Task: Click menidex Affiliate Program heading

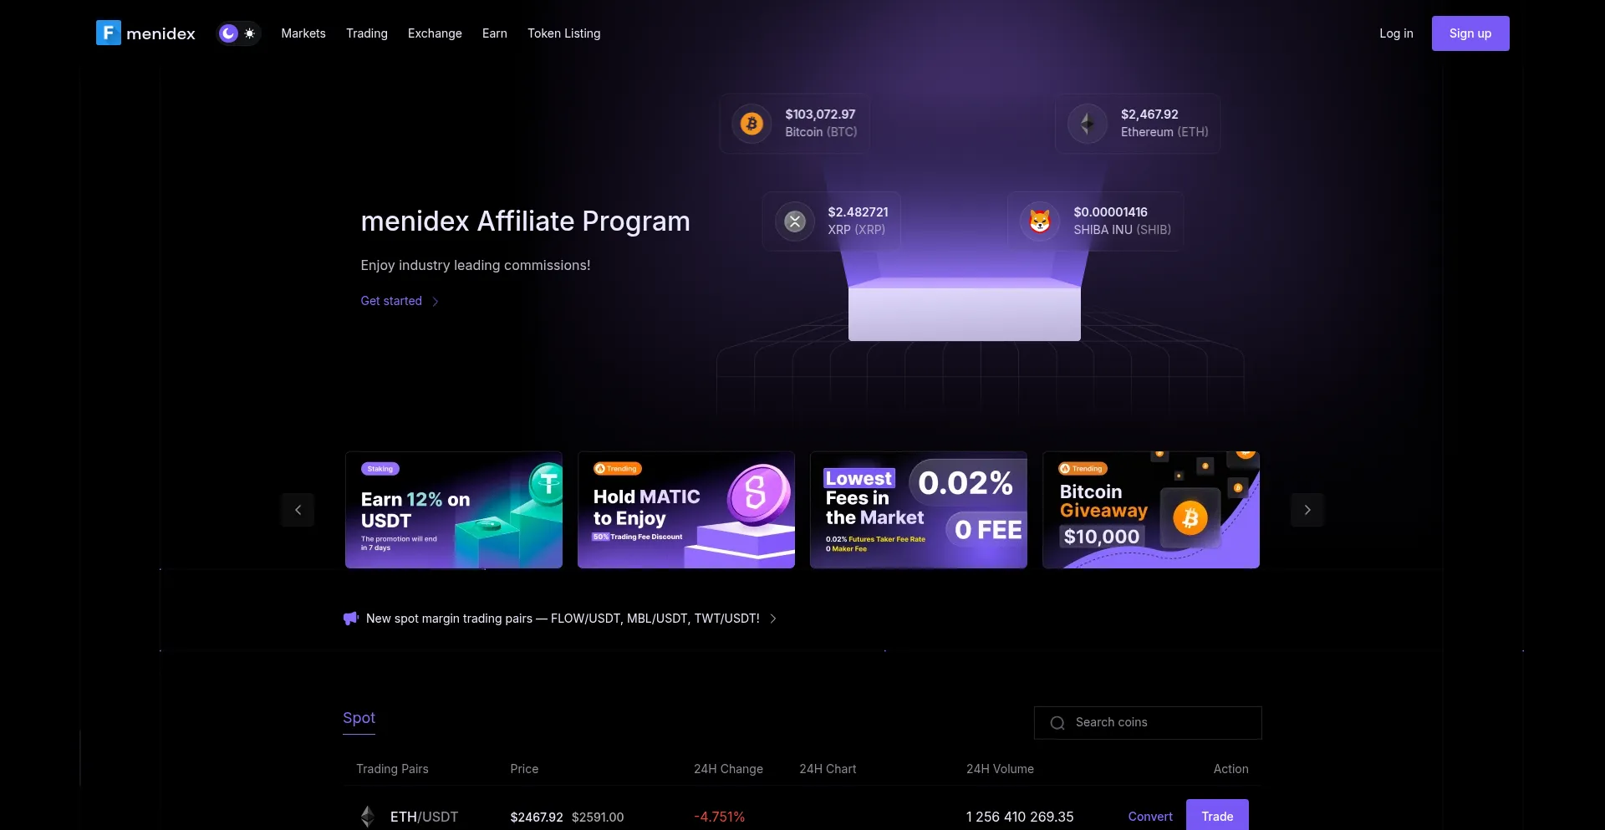Action: tap(525, 222)
